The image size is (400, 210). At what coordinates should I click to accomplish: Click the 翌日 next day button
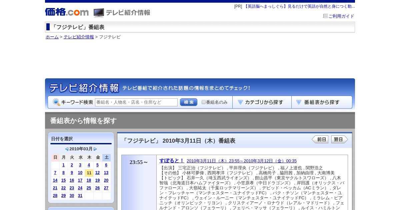(339, 139)
